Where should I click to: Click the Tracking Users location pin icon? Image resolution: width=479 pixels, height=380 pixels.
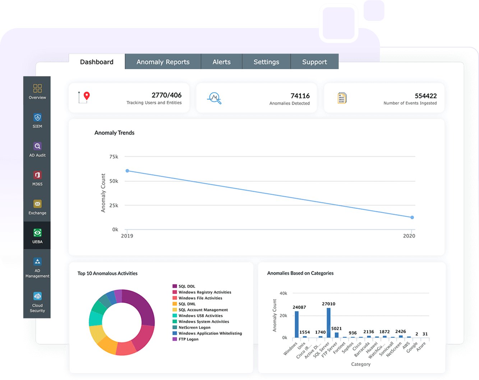tap(84, 97)
